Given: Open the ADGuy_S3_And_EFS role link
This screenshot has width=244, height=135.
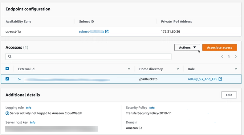Looking at the screenshot, I should click(202, 79).
